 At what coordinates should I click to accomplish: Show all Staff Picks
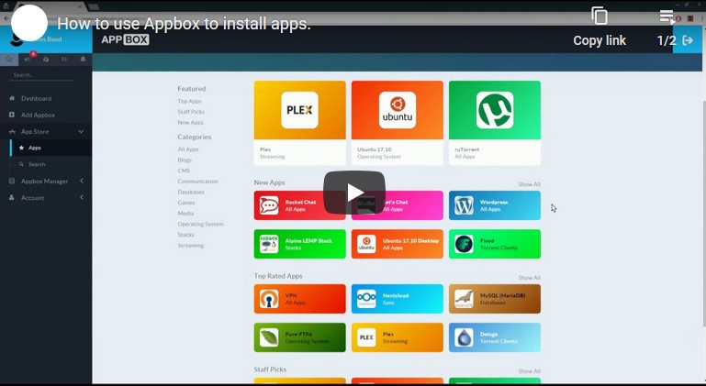click(529, 371)
